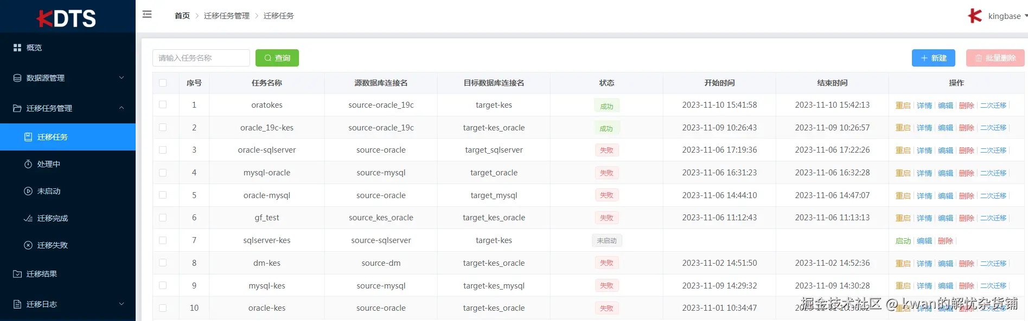Click the 开始时间 column header
1028x321 pixels.
(719, 83)
